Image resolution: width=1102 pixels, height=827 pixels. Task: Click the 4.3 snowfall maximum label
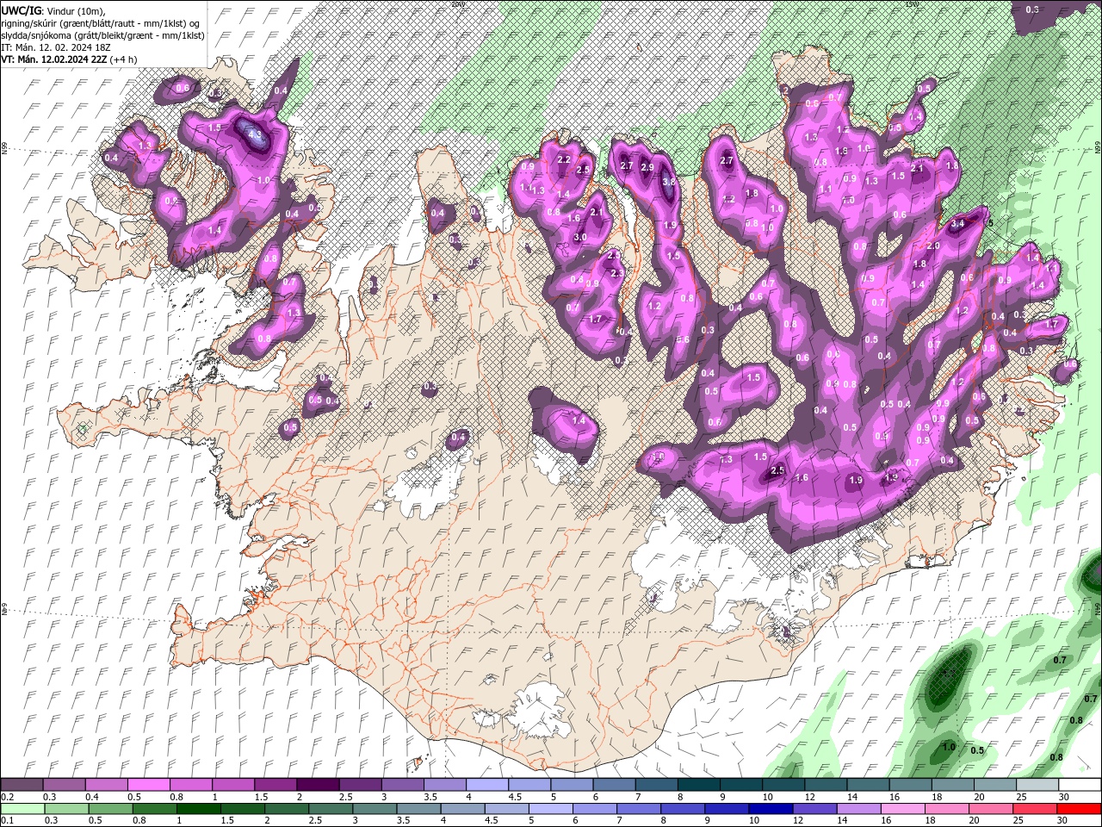tap(256, 135)
